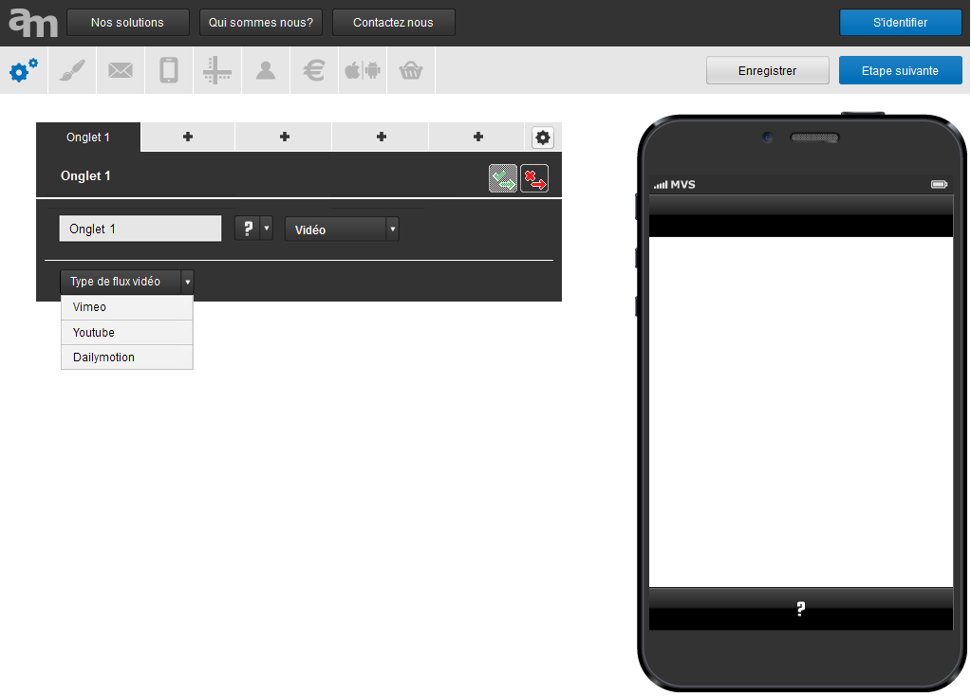Collapse the Type de flux vidéo dropdown
Image resolution: width=971 pixels, height=697 pixels.
pyautogui.click(x=127, y=282)
